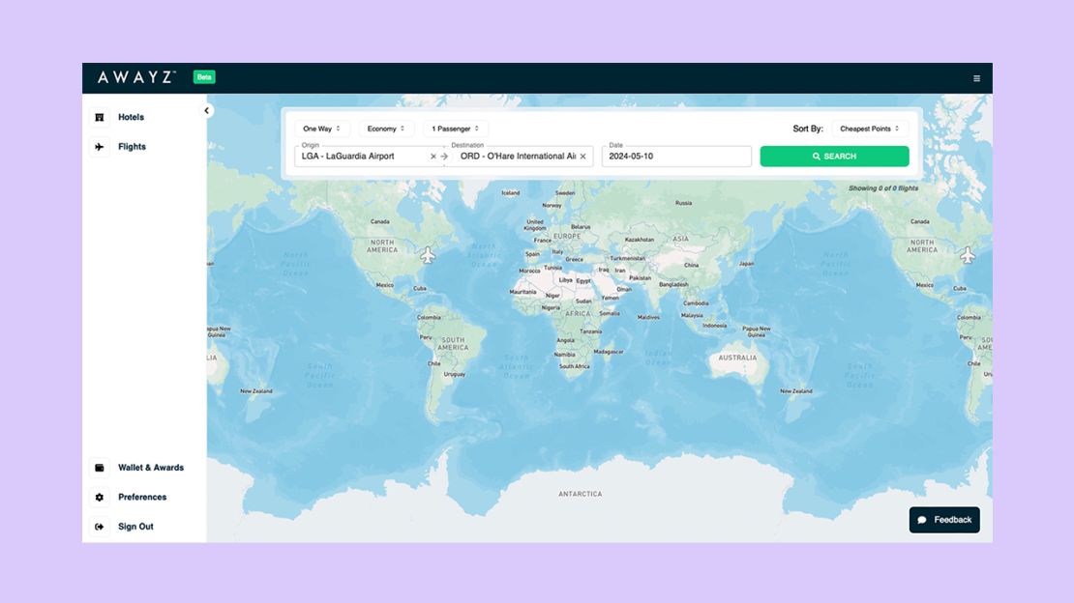The height and width of the screenshot is (603, 1074).
Task: Click the "Sort By:" label
Action: coord(808,129)
